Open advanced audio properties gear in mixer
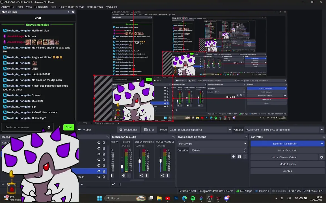Viewport: 326px width, 203px height. coord(113,184)
